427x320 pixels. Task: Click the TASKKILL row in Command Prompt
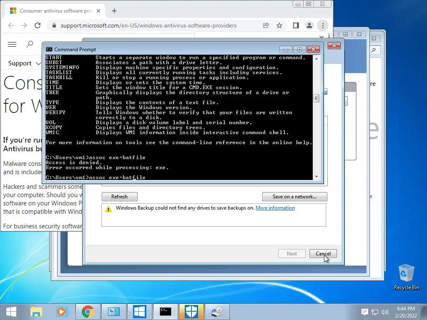pyautogui.click(x=147, y=77)
